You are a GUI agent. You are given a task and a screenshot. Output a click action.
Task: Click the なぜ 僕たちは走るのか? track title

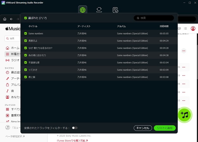click(x=40, y=48)
